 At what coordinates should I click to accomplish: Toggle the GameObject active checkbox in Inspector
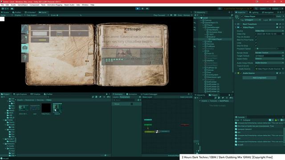click(x=242, y=16)
